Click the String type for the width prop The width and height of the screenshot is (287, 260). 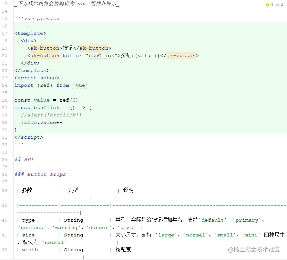pyautogui.click(x=74, y=250)
